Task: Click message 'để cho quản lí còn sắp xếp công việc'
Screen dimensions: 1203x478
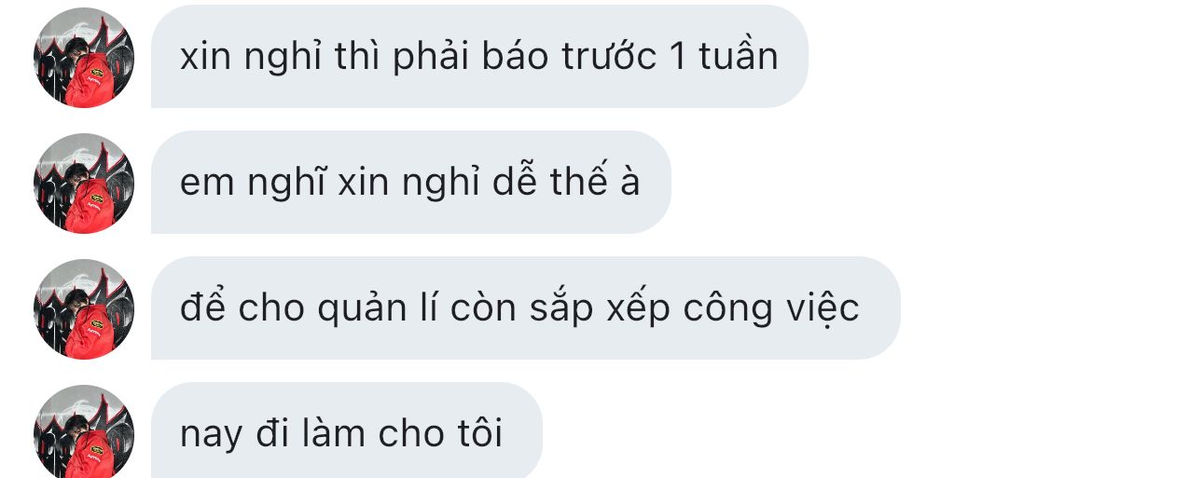Action: (x=526, y=308)
